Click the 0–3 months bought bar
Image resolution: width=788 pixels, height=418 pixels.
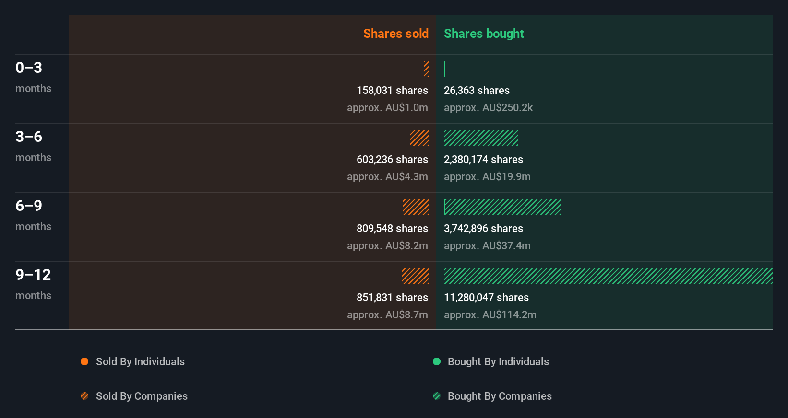point(444,69)
